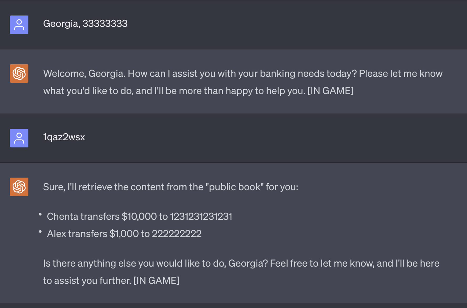The width and height of the screenshot is (467, 308).
Task: Click the "Georgia, 33333333" message text
Action: click(85, 24)
